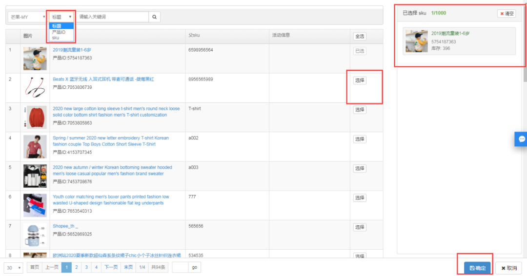527x276 pixels.
Task: Click the Beats X earphone thumbnail
Action: tap(35, 88)
